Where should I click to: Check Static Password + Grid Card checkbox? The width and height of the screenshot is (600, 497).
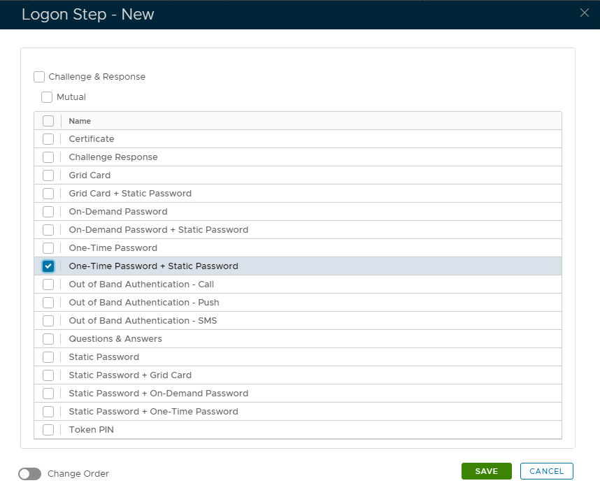[48, 375]
